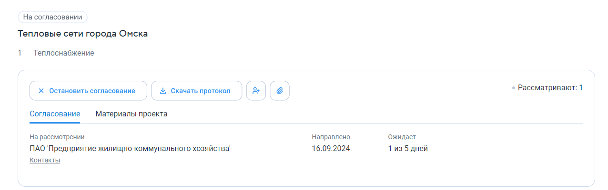Image resolution: width=608 pixels, height=190 pixels.
Task: Open the Материалы проекта tab
Action: pos(132,114)
